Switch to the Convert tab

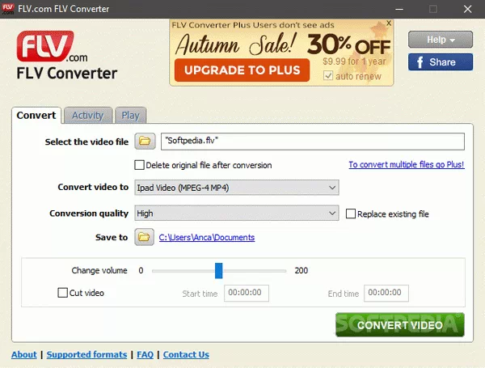tap(36, 116)
